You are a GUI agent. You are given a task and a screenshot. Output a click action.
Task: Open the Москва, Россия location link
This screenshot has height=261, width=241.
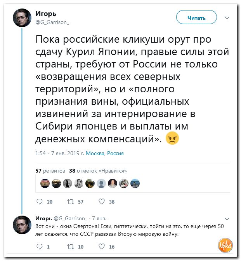[x=105, y=153]
